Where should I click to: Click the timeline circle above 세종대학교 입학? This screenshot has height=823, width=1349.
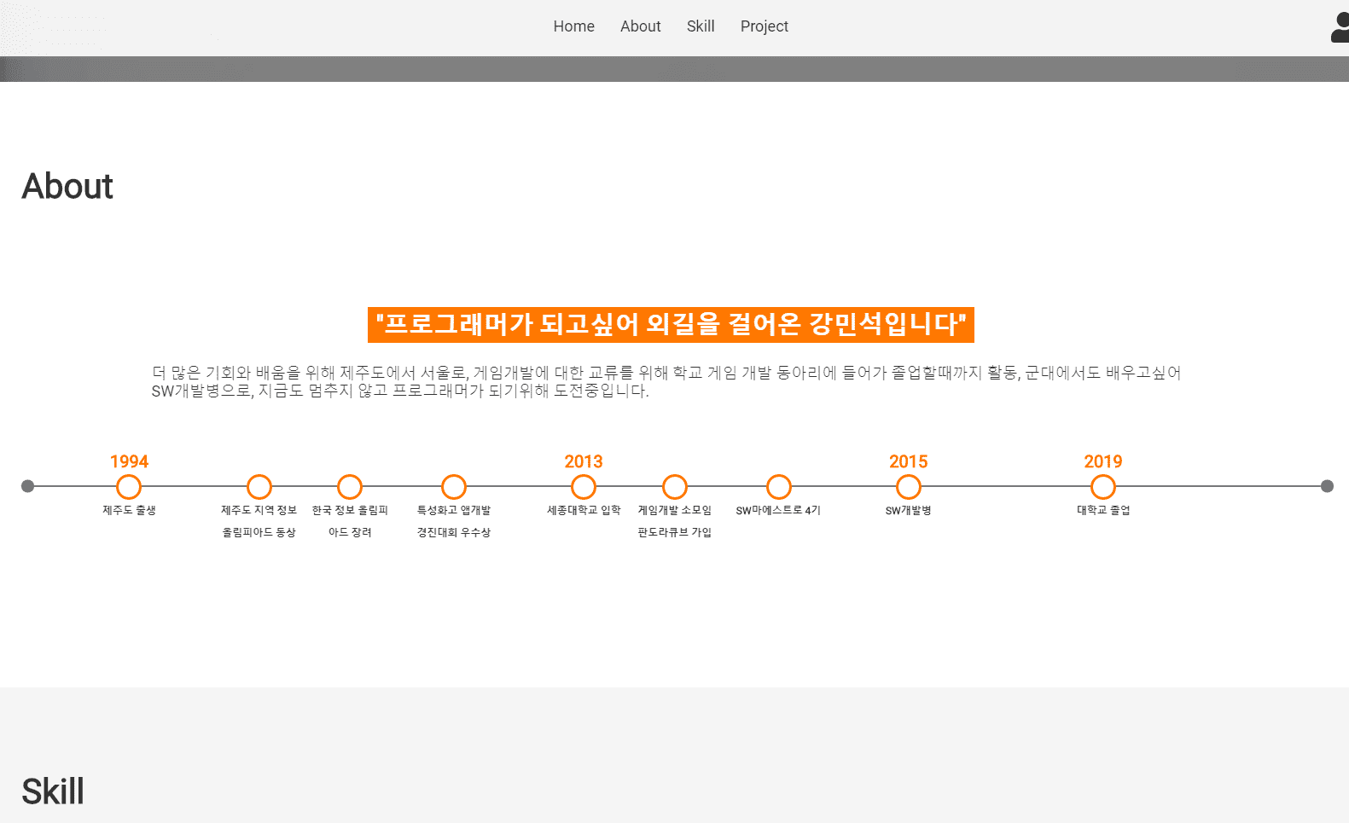584,487
